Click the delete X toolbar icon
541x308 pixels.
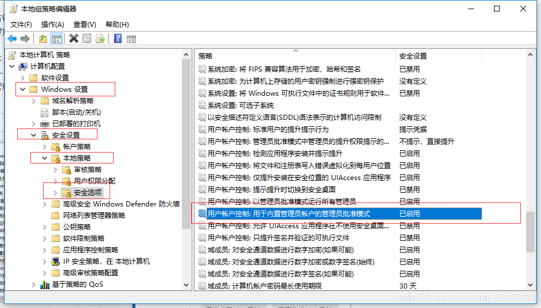click(x=73, y=38)
